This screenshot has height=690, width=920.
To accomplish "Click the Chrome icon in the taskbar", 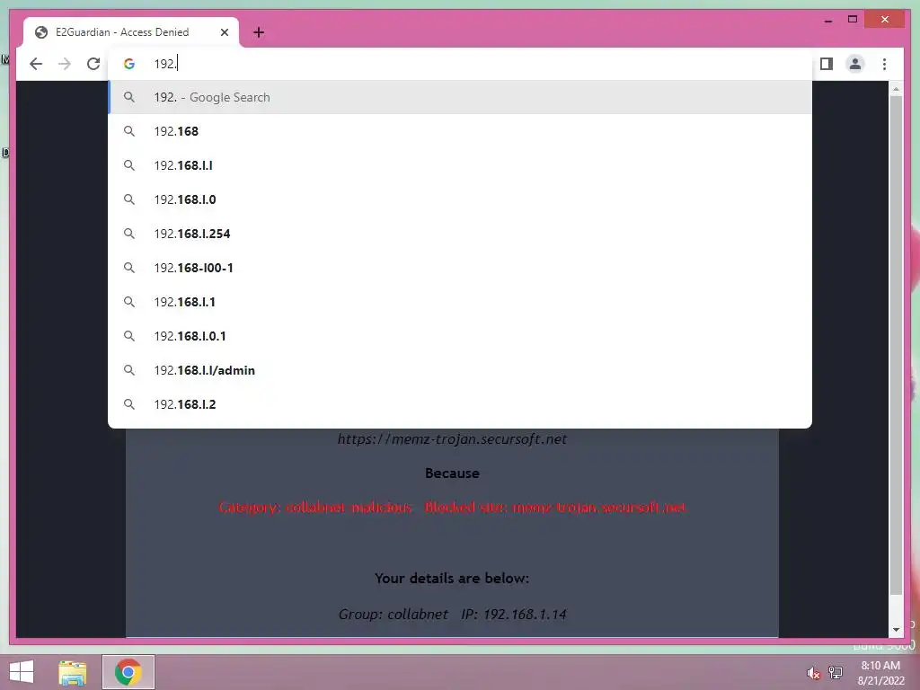I will (x=128, y=672).
